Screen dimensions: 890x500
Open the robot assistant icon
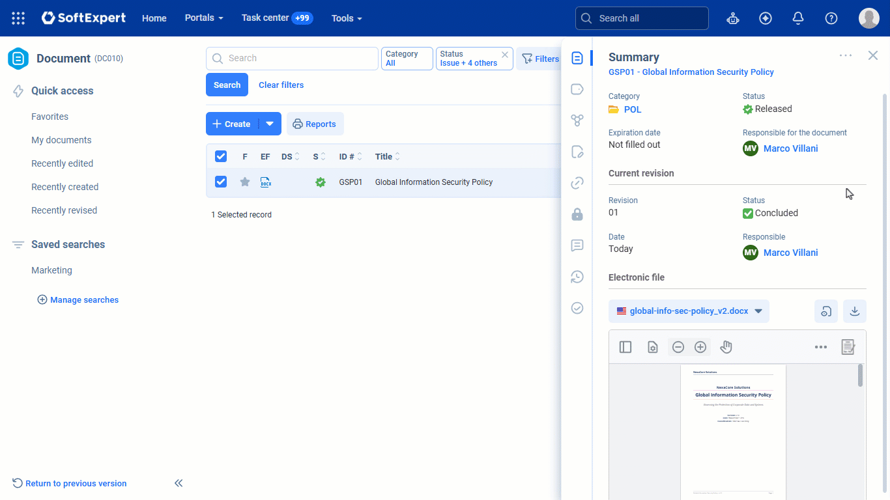click(733, 18)
